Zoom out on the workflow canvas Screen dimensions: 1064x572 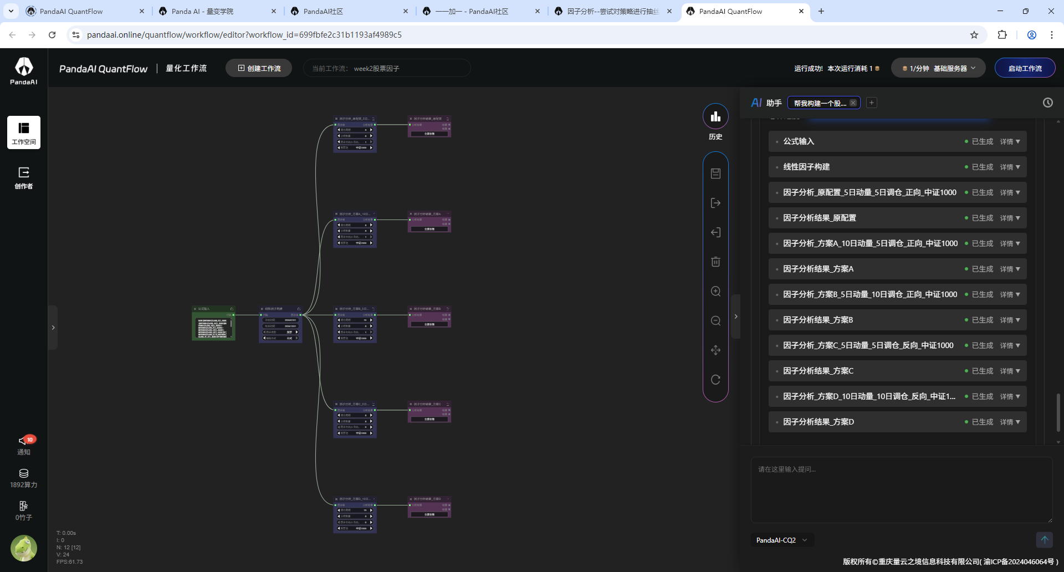(x=715, y=321)
